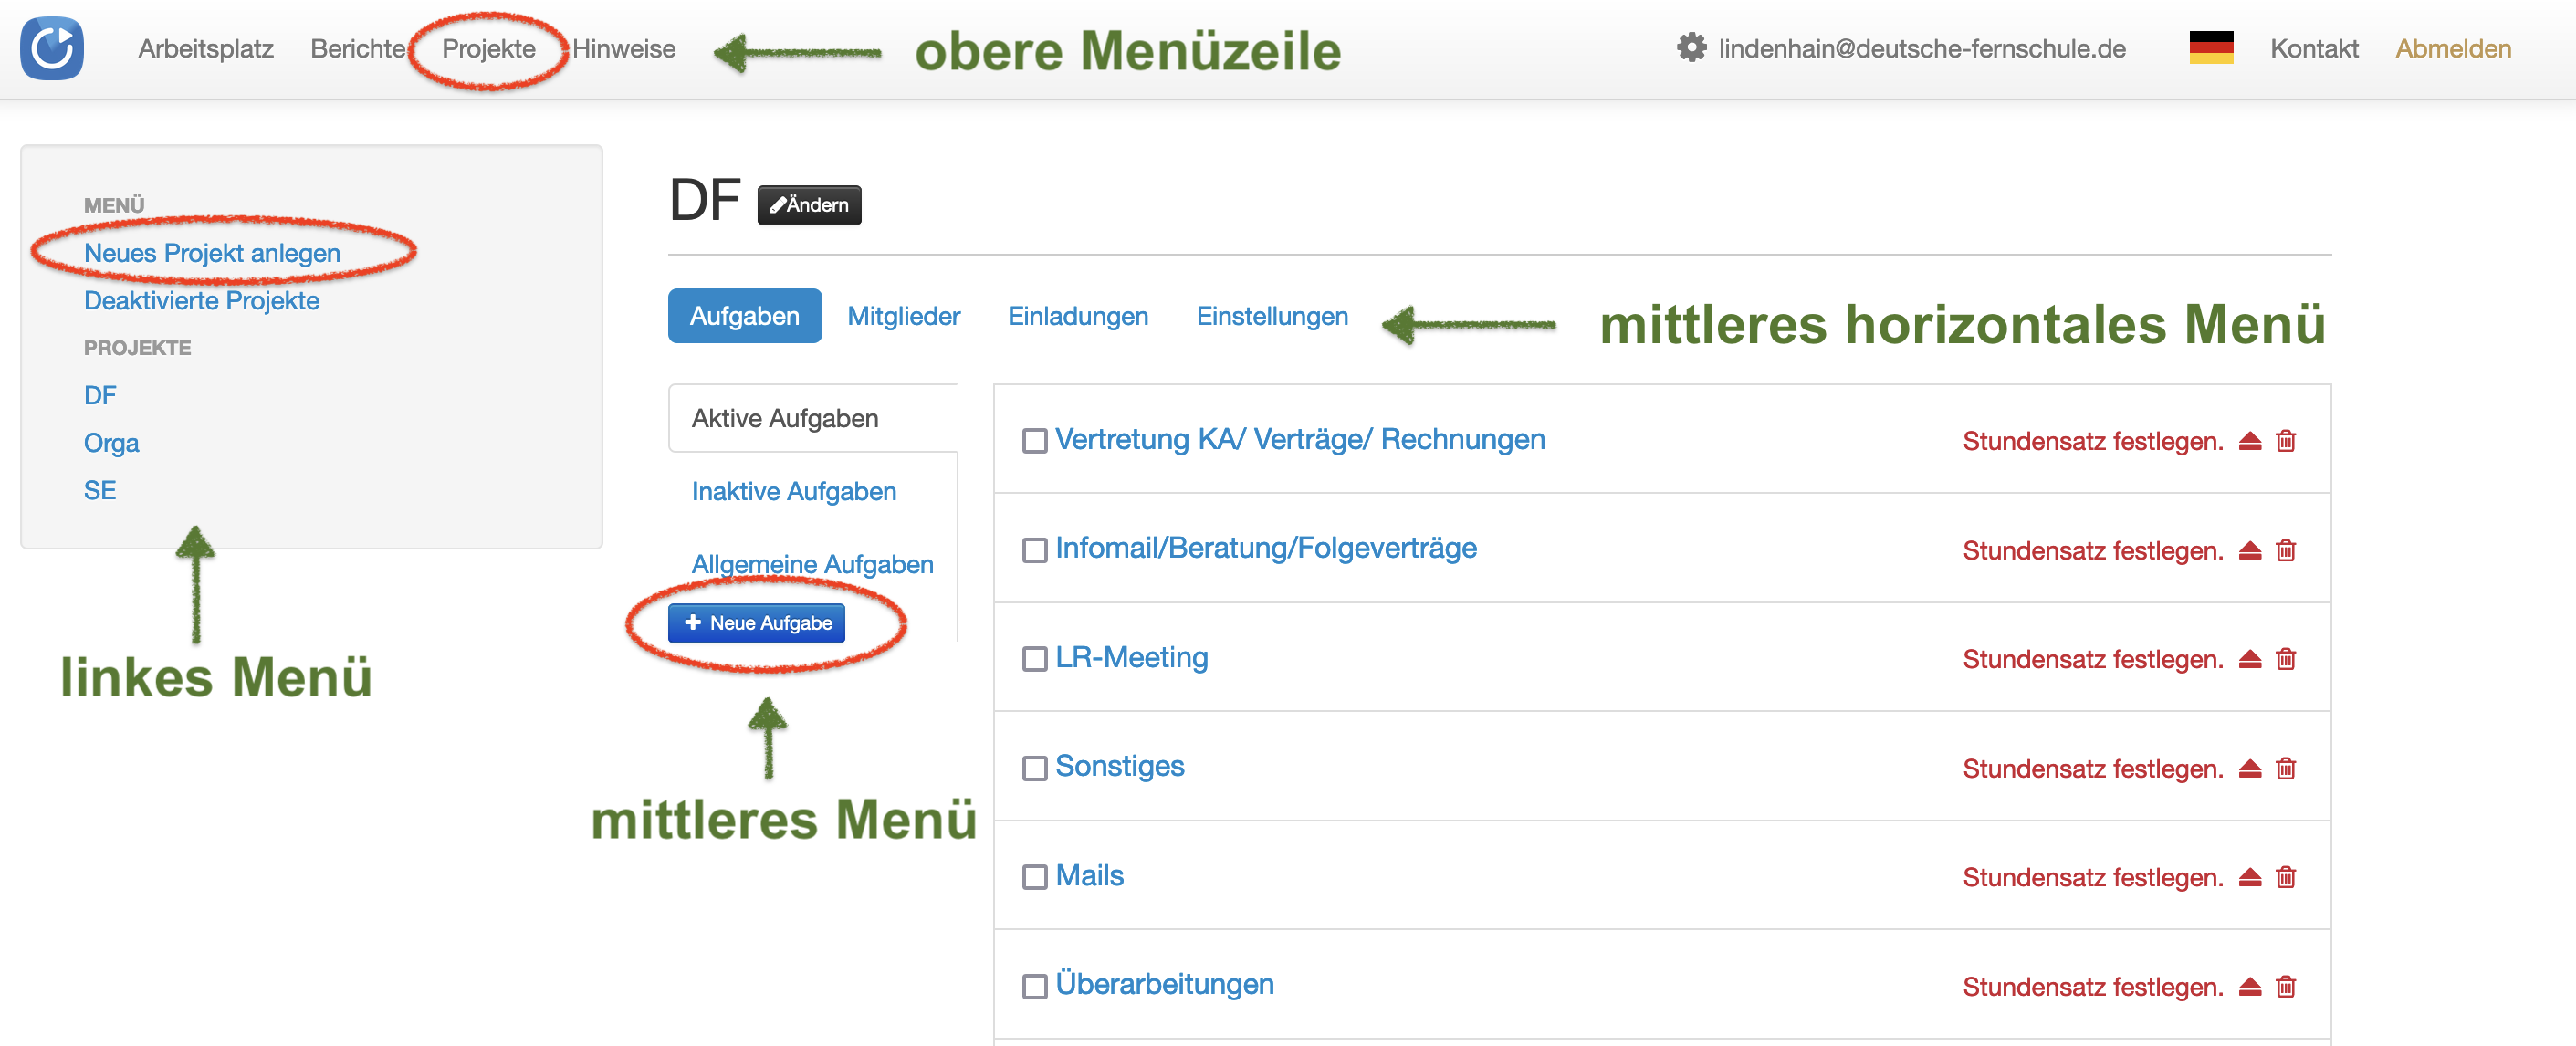Show Inaktive Aufgaben list
The image size is (2576, 1046).
pos(793,491)
